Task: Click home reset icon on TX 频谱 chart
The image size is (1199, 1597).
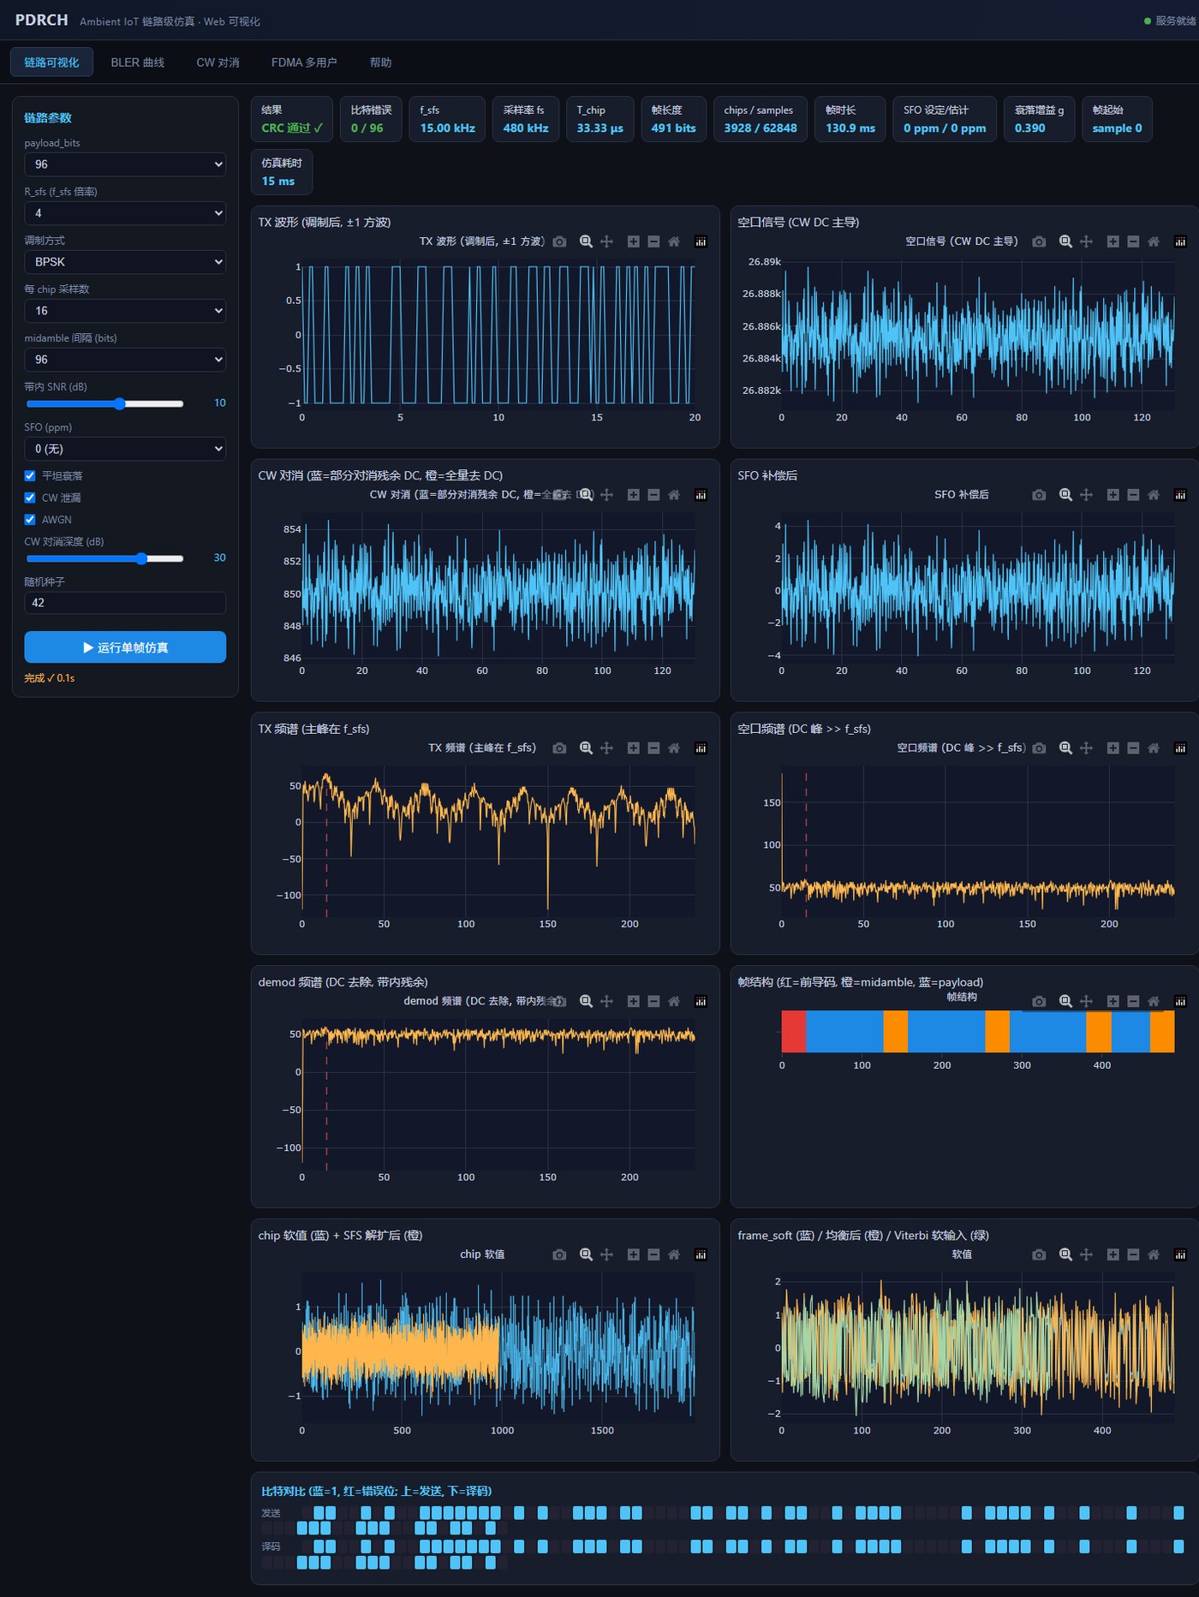Action: pyautogui.click(x=674, y=748)
